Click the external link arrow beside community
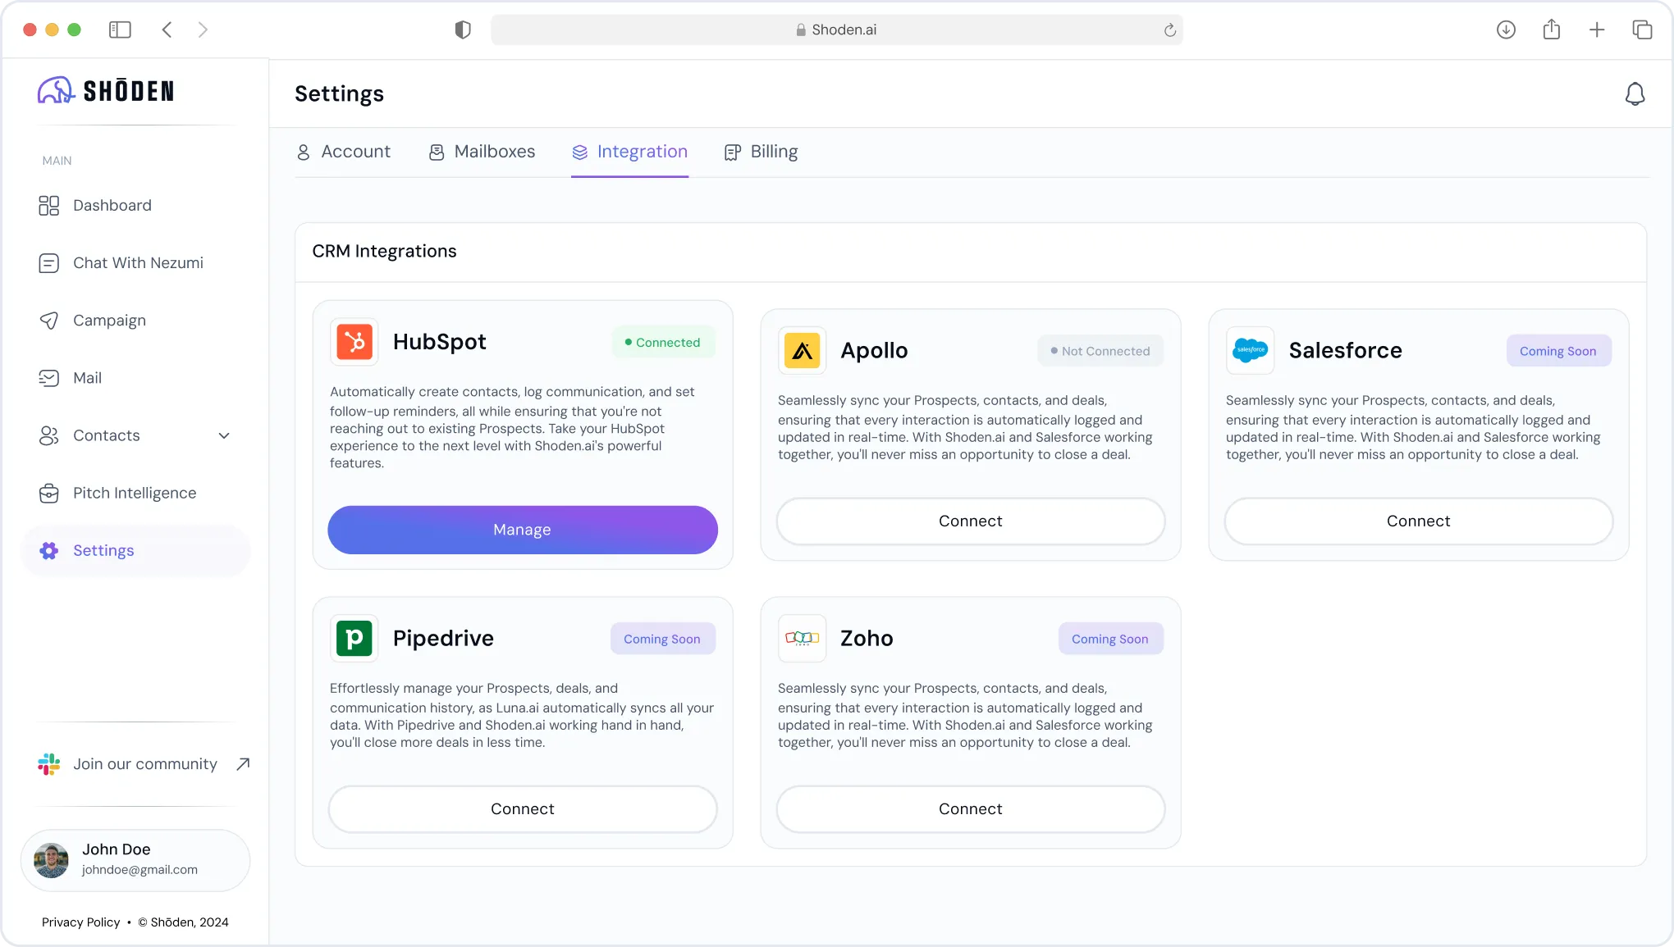The image size is (1674, 947). click(243, 763)
